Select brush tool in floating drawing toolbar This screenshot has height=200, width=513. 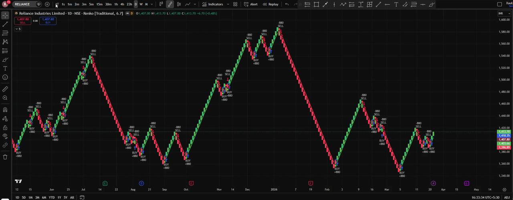432,4
